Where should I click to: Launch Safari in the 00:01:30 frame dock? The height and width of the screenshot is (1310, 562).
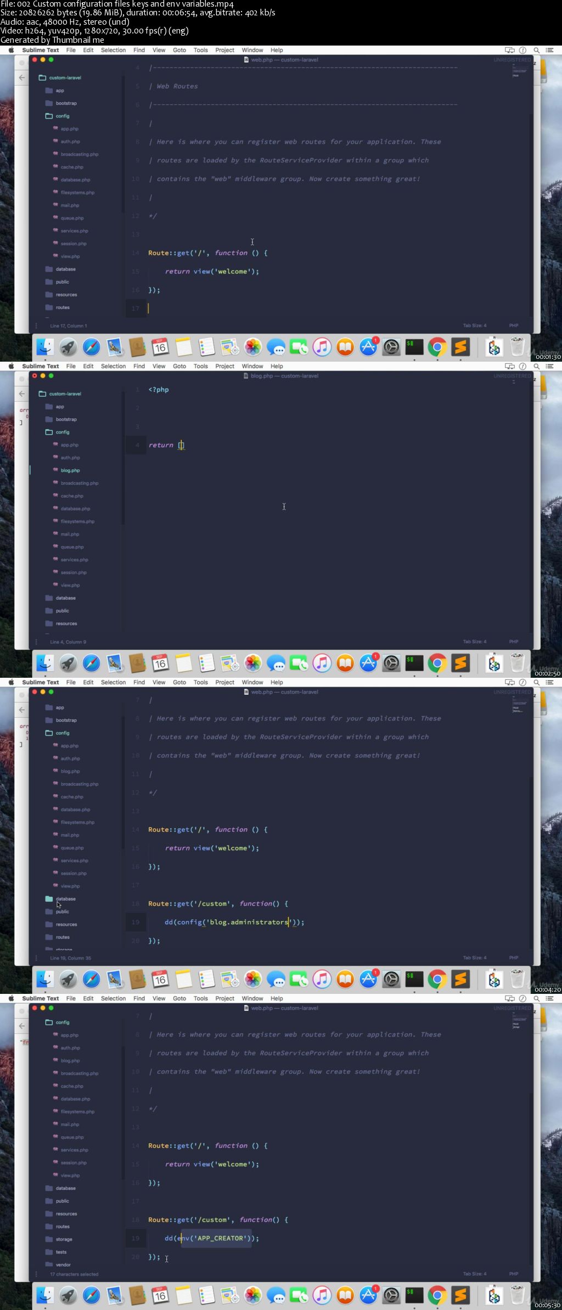pyautogui.click(x=91, y=347)
